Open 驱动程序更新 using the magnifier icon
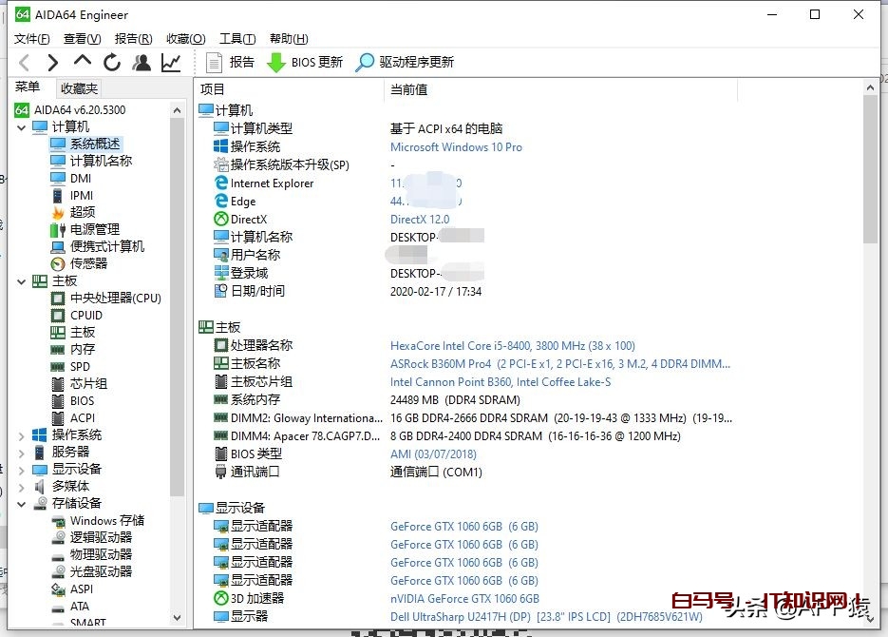Image resolution: width=888 pixels, height=637 pixels. tap(362, 63)
